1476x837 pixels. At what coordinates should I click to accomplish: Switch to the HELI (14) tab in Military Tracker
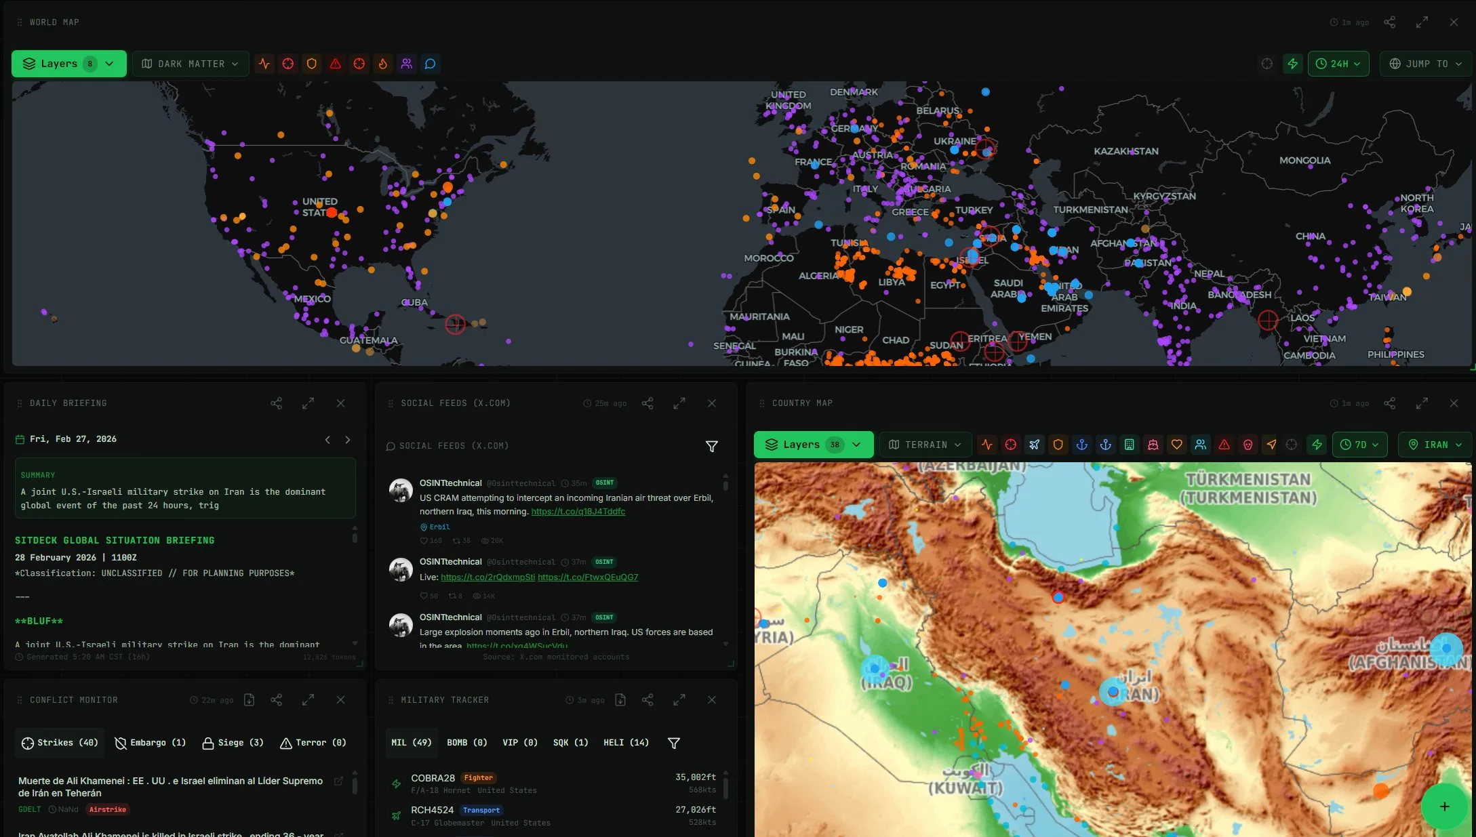(x=626, y=742)
